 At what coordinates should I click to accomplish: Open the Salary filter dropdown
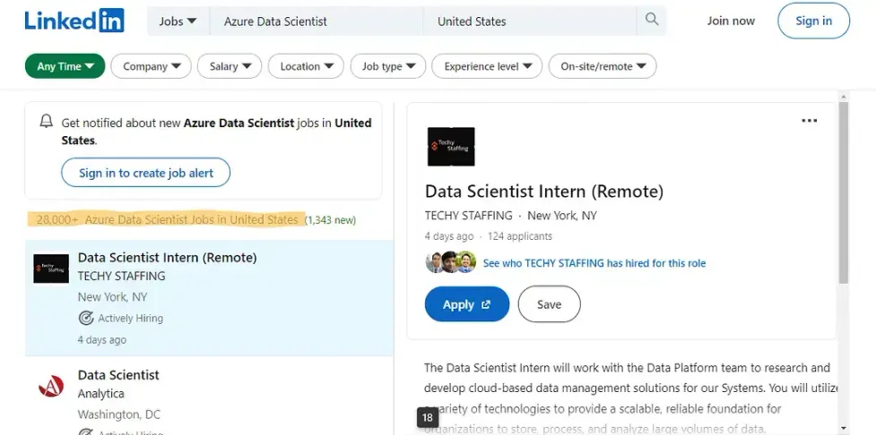pyautogui.click(x=230, y=66)
